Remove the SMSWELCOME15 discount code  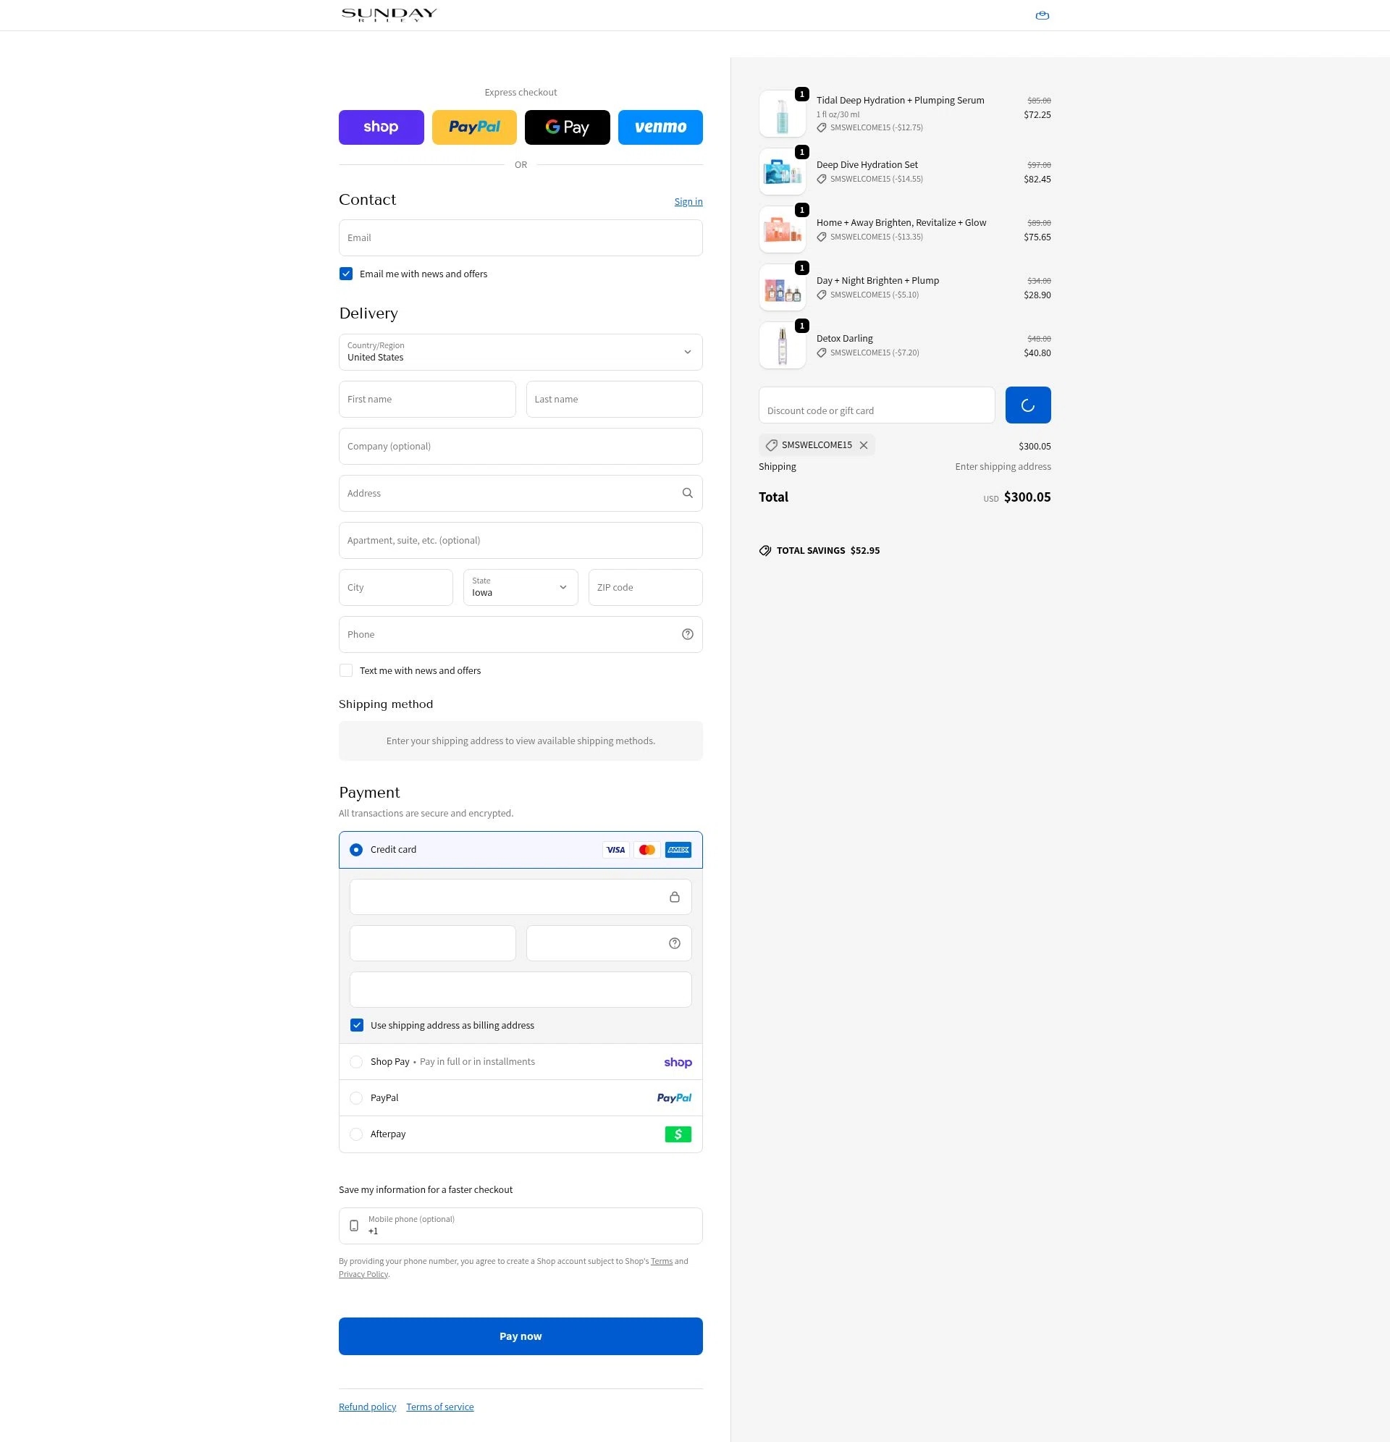[864, 445]
